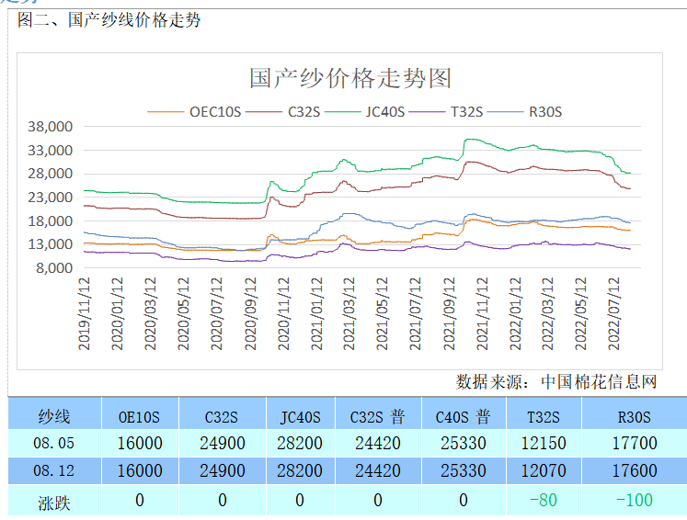Click the -100 R30S change value

(x=634, y=501)
